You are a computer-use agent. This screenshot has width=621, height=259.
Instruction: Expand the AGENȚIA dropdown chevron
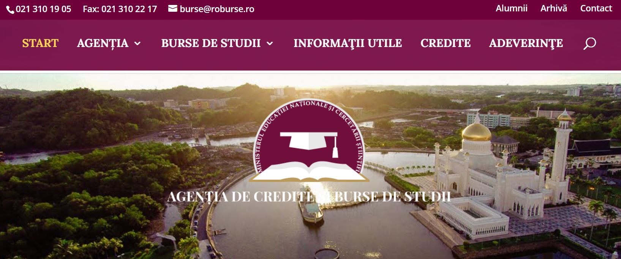[x=137, y=44]
